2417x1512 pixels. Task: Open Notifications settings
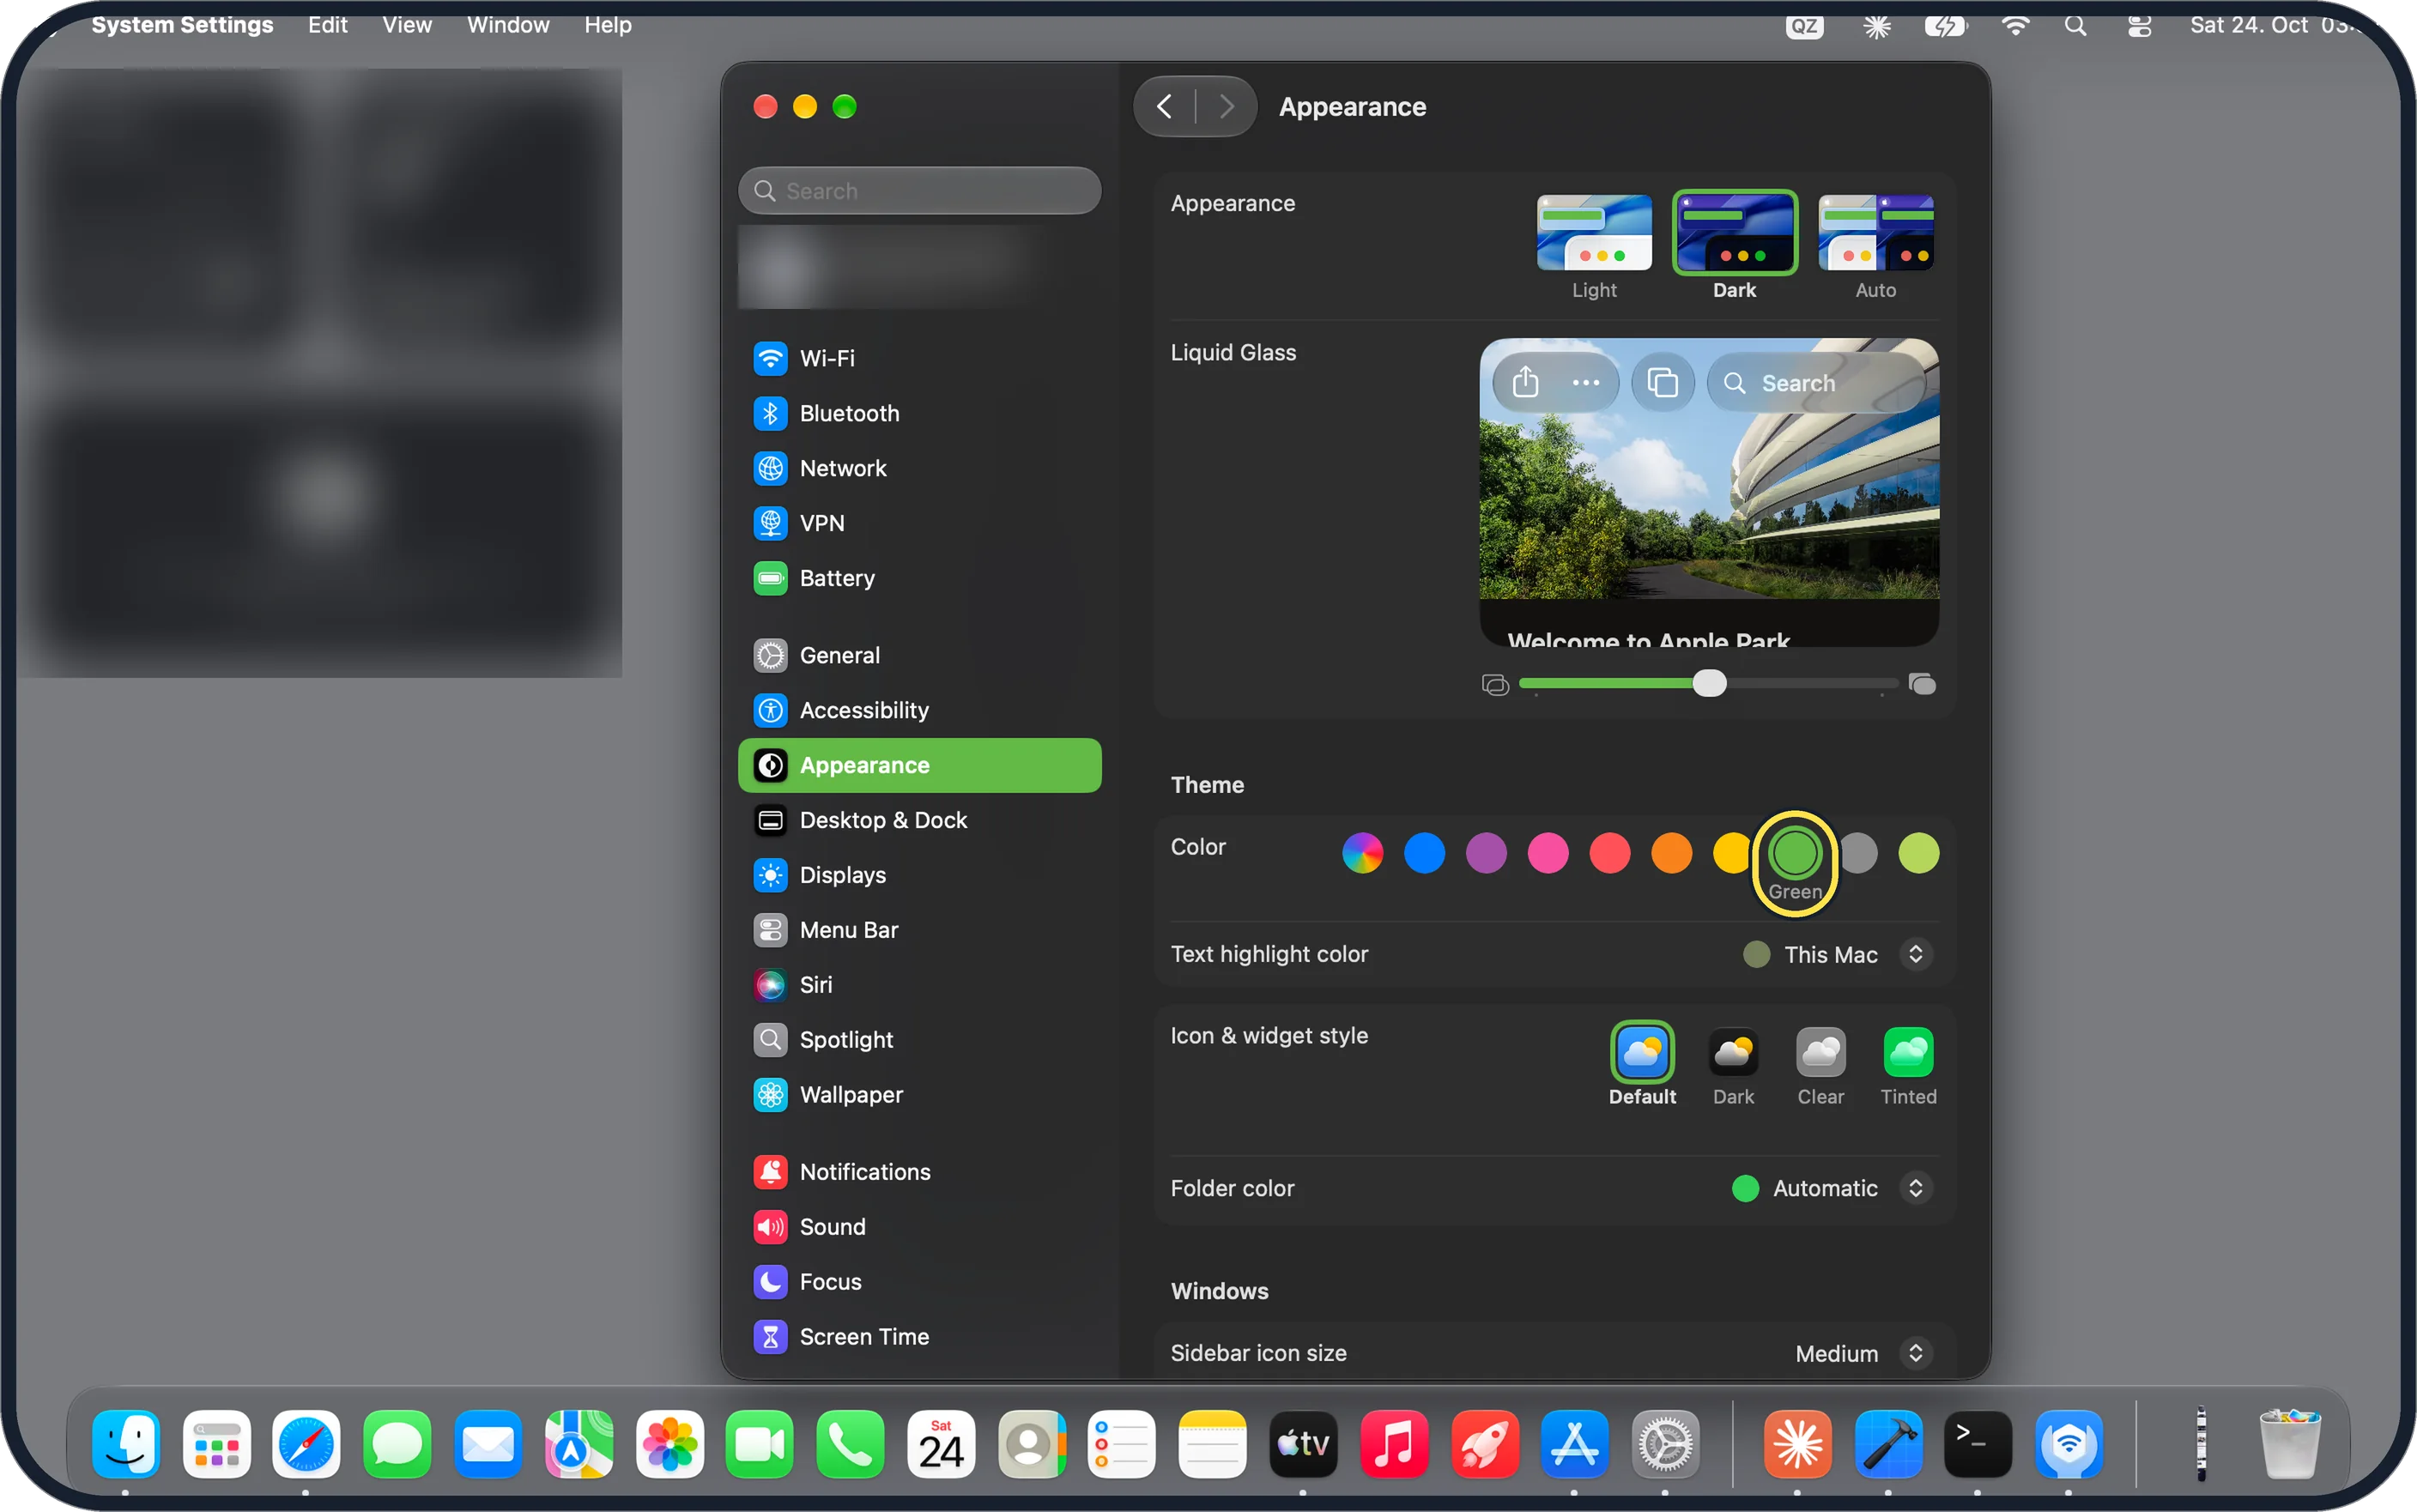coord(919,1172)
